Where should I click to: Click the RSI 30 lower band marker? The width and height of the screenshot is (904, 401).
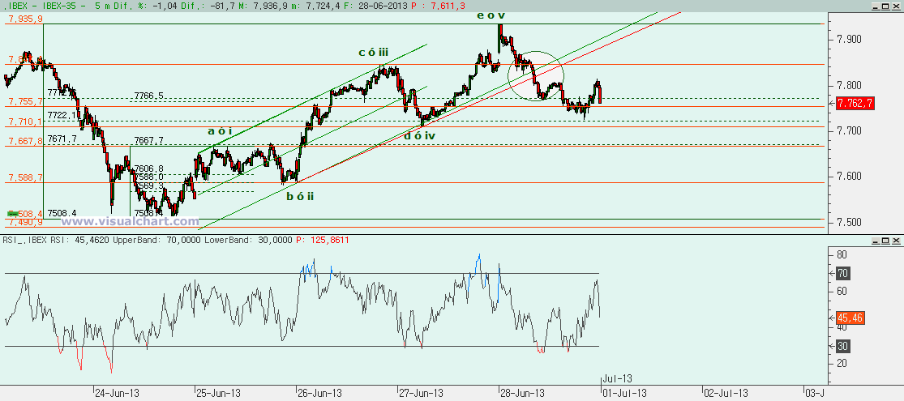843,346
